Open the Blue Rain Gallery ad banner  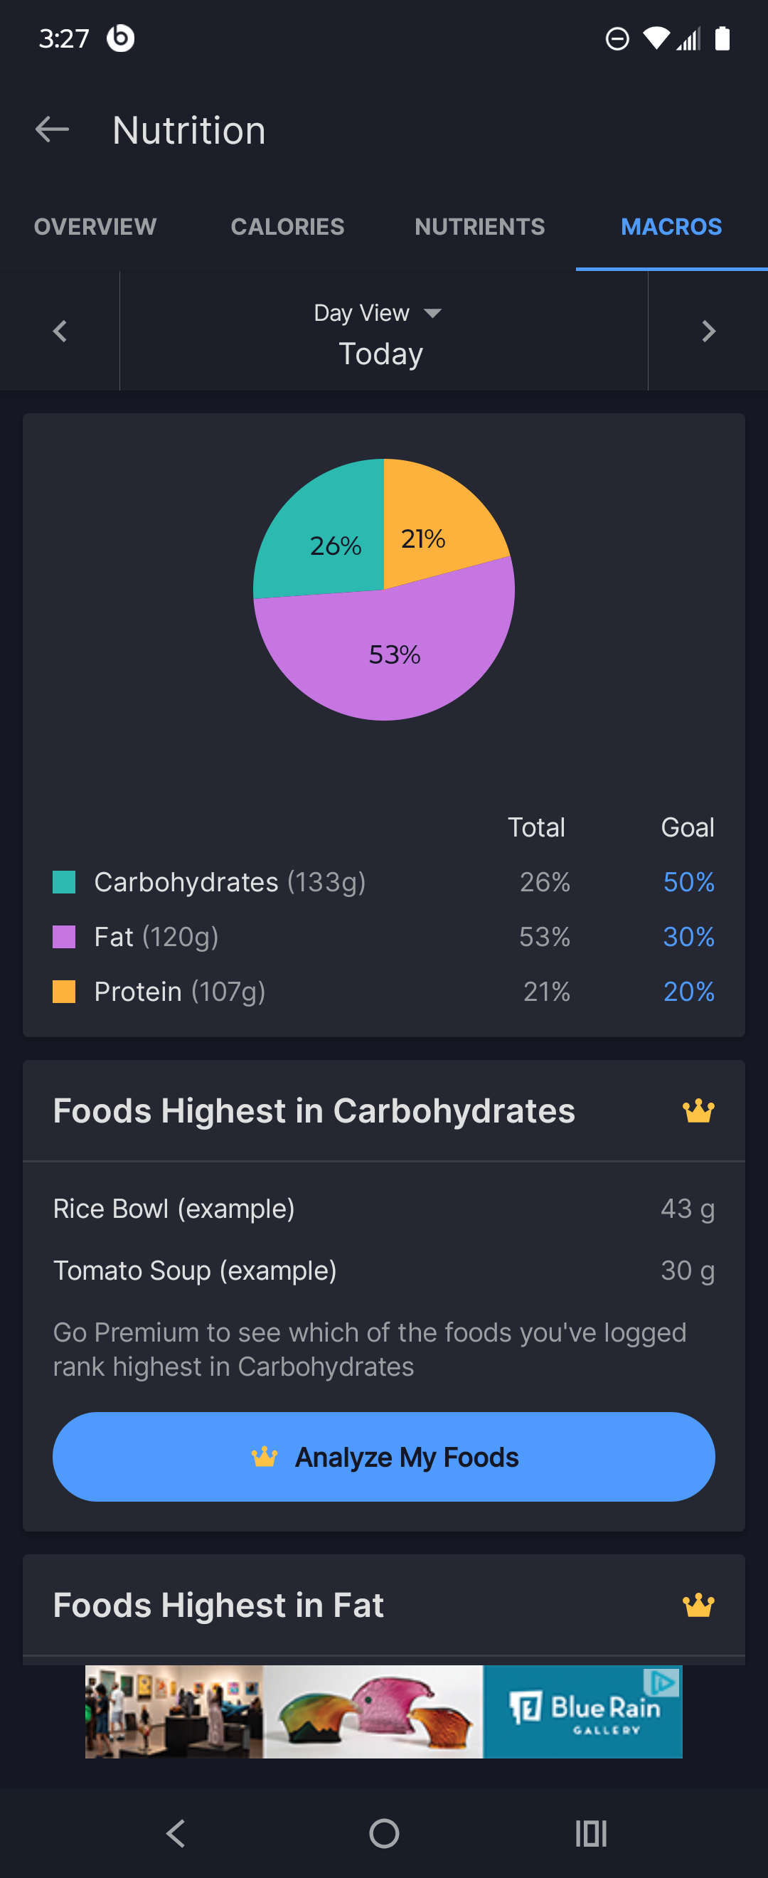[x=384, y=1711]
